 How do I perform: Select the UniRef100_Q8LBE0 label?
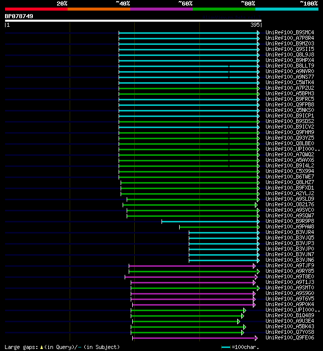tap(290, 143)
